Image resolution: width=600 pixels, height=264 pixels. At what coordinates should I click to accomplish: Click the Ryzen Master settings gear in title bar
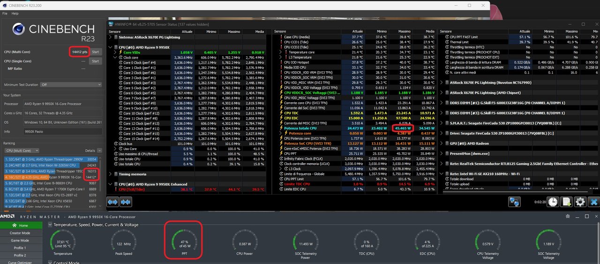coord(568,217)
